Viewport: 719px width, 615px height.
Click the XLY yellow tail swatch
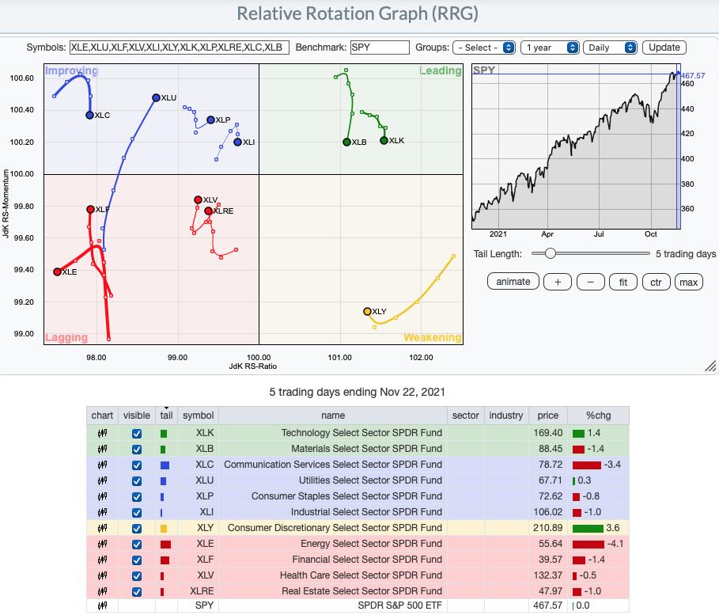tap(164, 528)
